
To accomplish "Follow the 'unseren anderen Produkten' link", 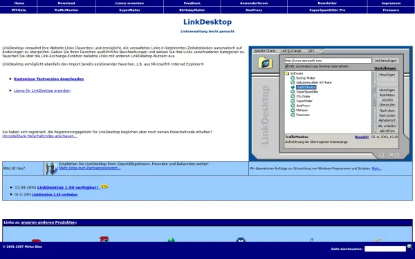I will [48, 222].
